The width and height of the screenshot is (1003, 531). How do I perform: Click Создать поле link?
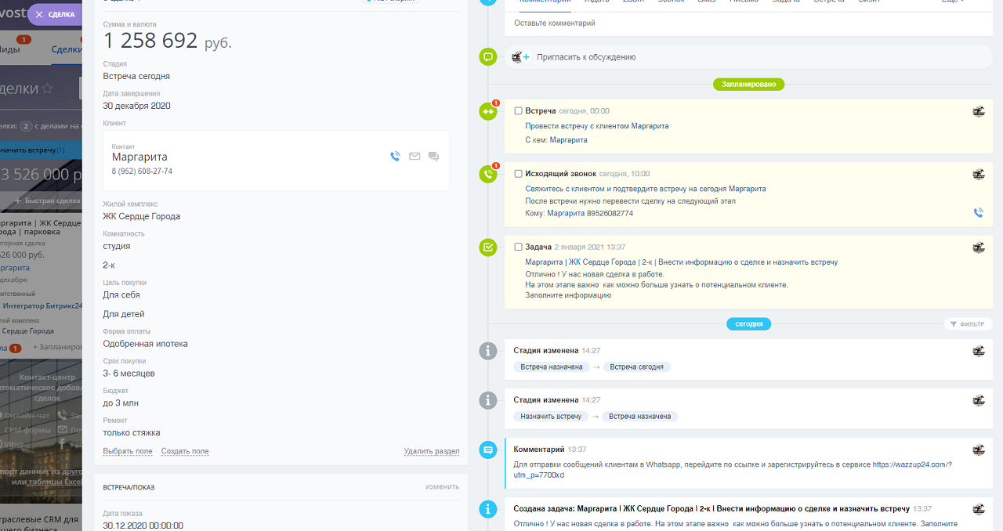(x=185, y=451)
